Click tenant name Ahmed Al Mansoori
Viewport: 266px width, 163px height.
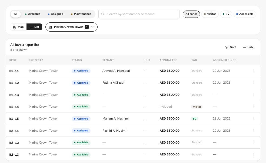pos(116,71)
